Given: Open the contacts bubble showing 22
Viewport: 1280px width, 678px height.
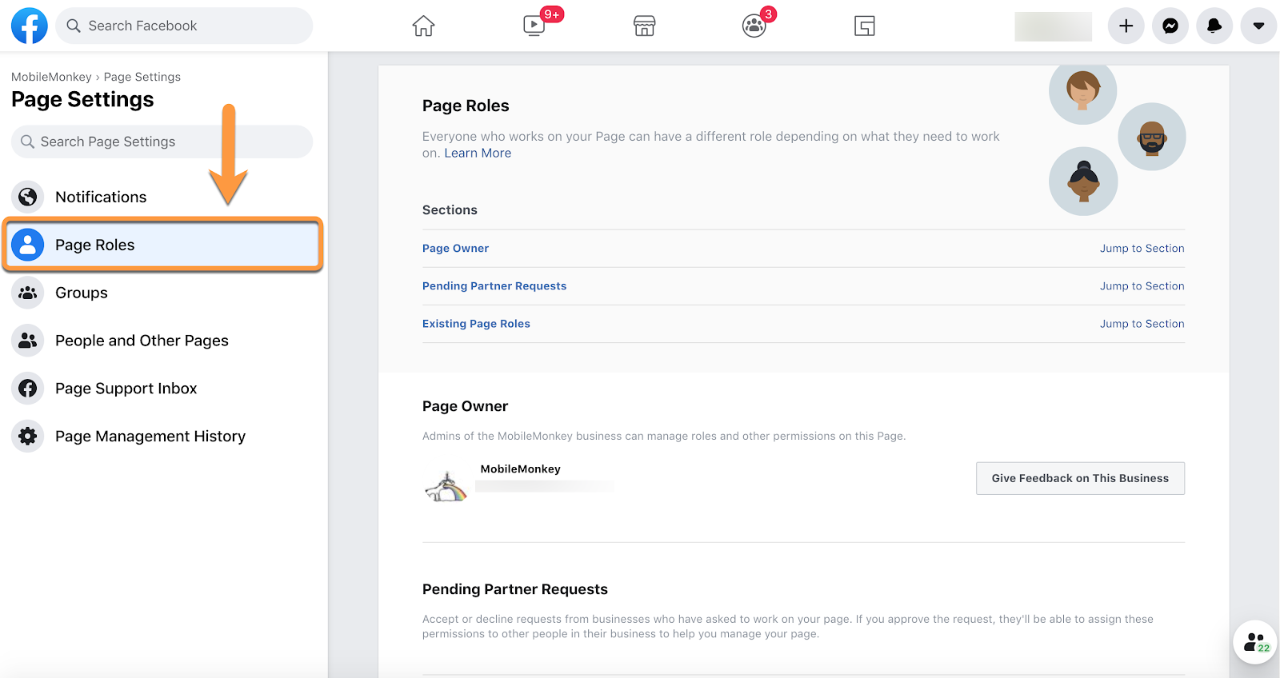Looking at the screenshot, I should (x=1254, y=642).
